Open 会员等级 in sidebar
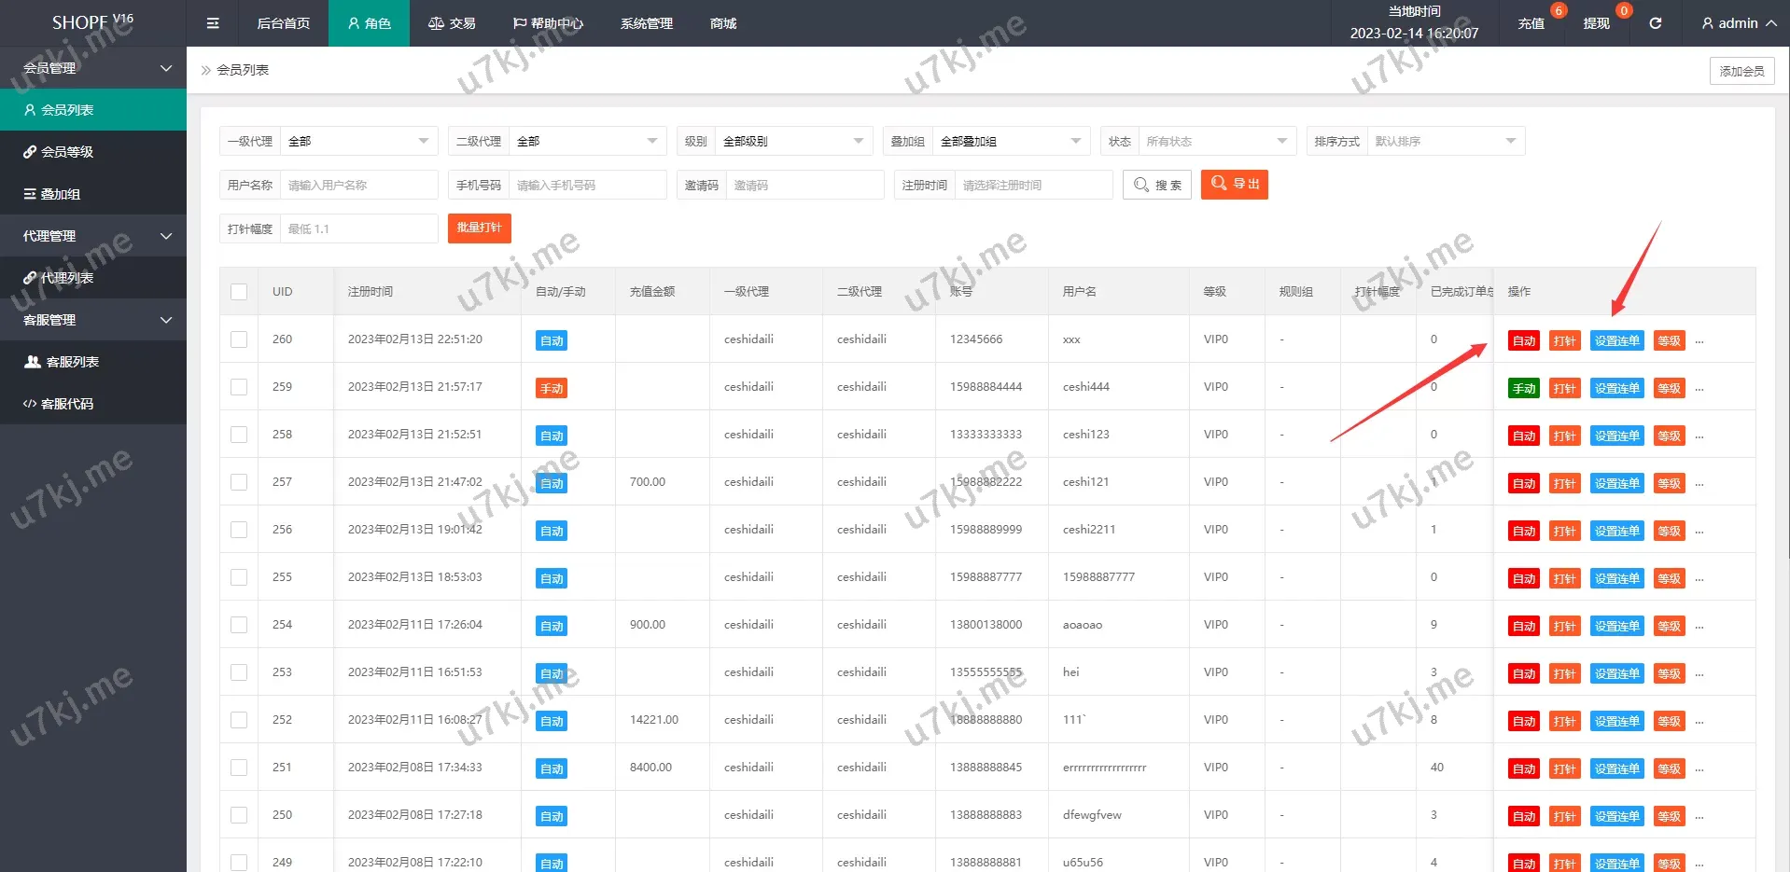1790x872 pixels. tap(67, 152)
